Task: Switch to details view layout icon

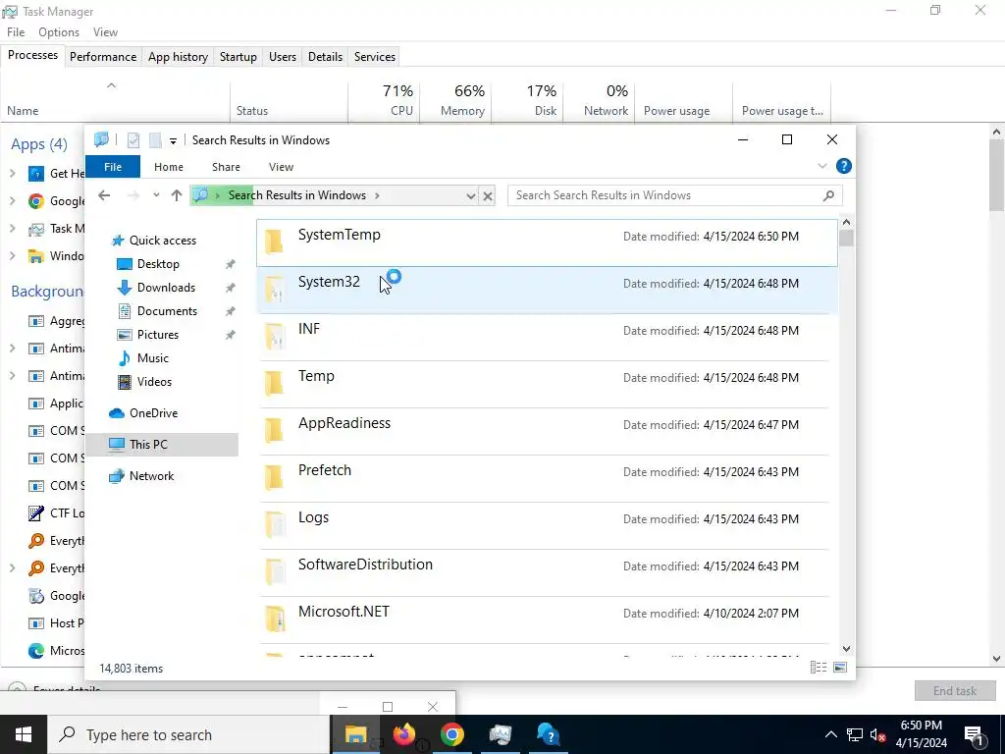Action: coord(818,668)
